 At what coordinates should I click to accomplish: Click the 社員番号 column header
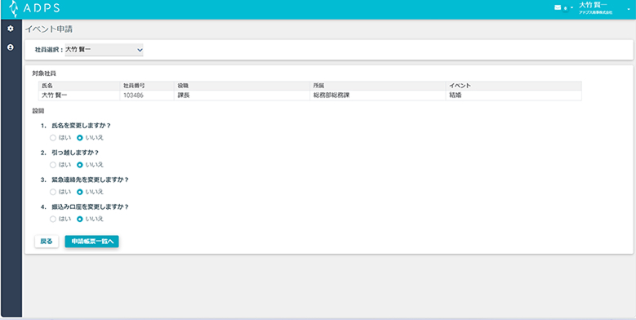(x=147, y=86)
